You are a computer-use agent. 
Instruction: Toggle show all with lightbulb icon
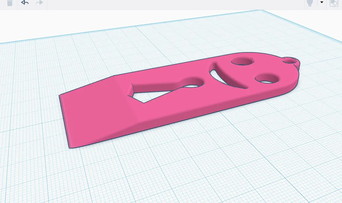[x=310, y=3]
